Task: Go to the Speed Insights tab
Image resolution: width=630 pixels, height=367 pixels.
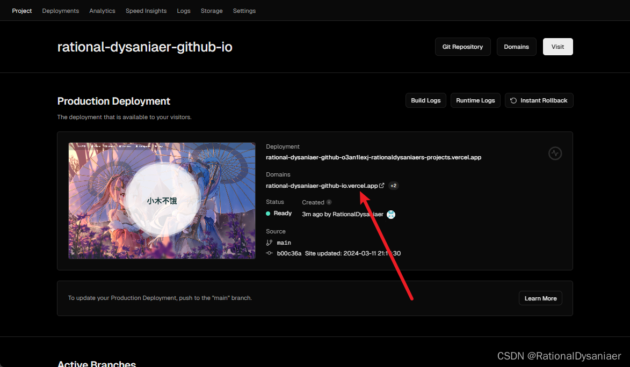Action: click(146, 11)
